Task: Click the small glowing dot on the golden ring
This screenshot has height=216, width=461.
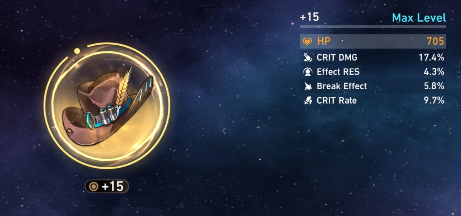Action: pyautogui.click(x=77, y=51)
